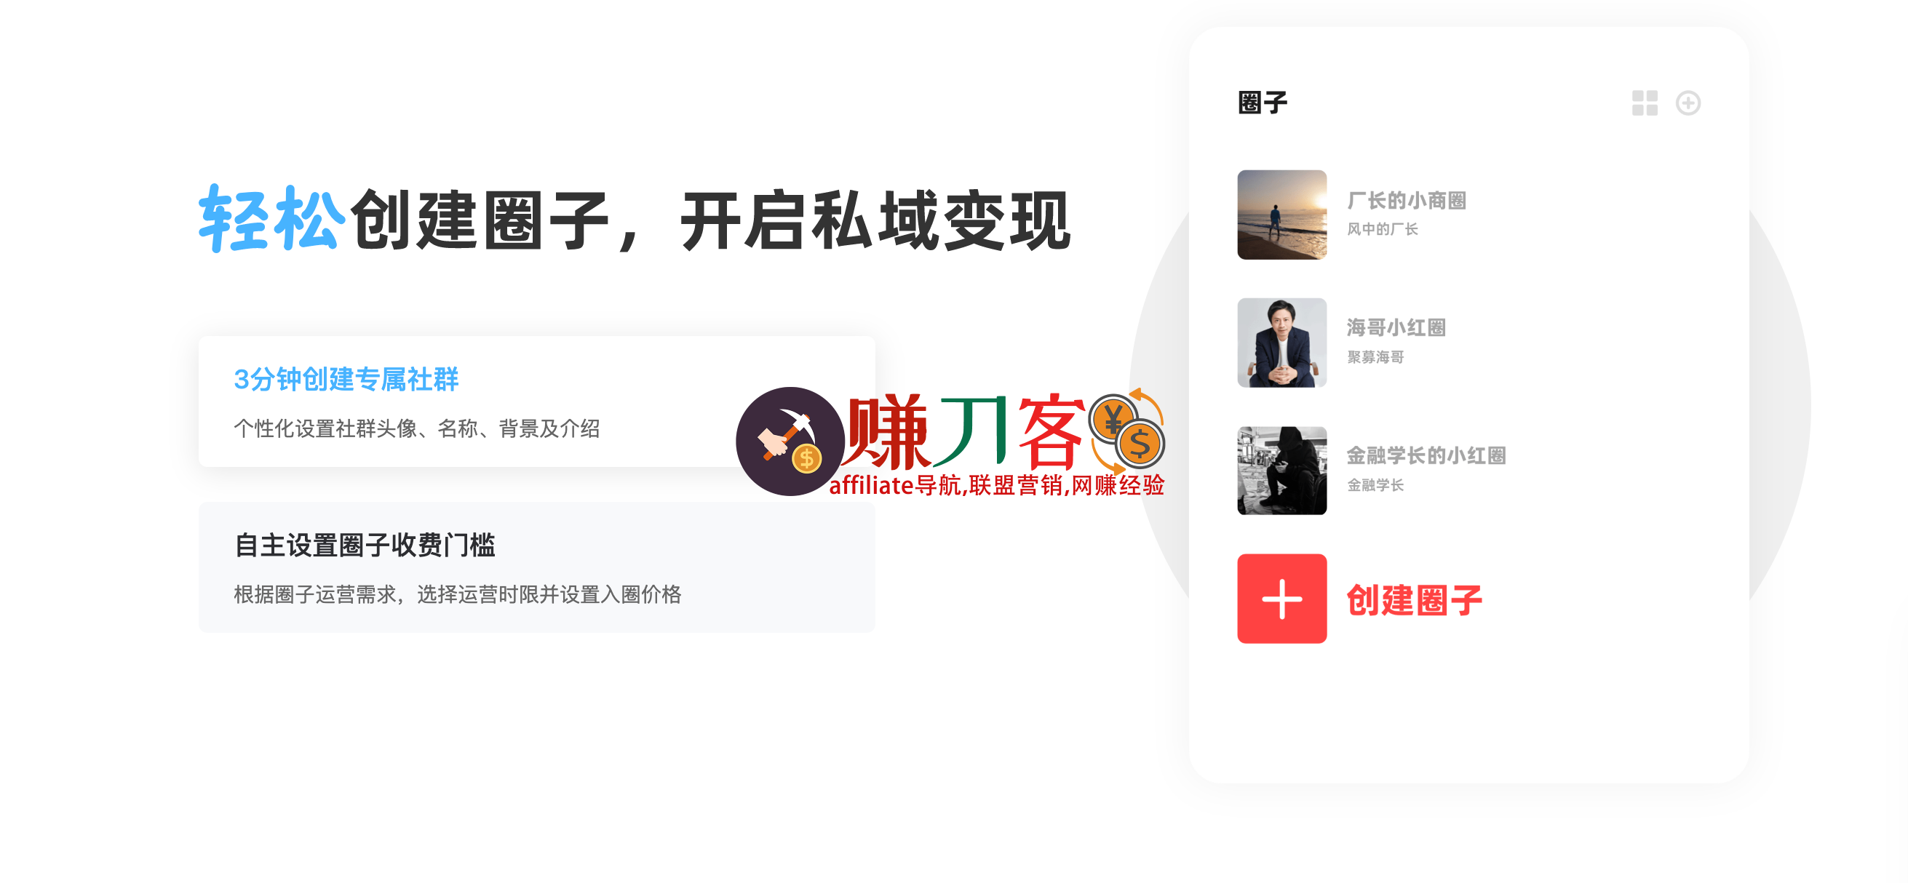Click author name 风中的厂长
The image size is (1908, 883).
(1382, 229)
